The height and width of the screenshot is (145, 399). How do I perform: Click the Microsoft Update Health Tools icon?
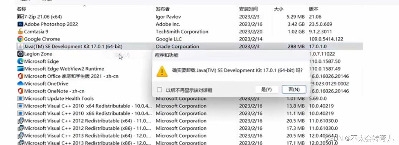20,98
